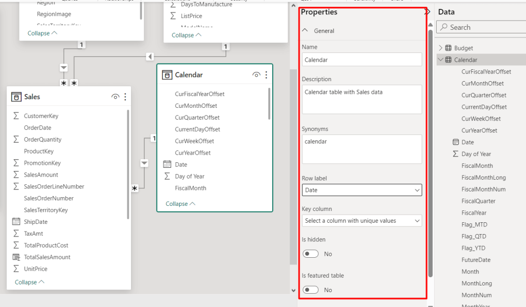The image size is (526, 307).
Task: Click the sigma icon beside UnitPrice
Action: point(16,268)
